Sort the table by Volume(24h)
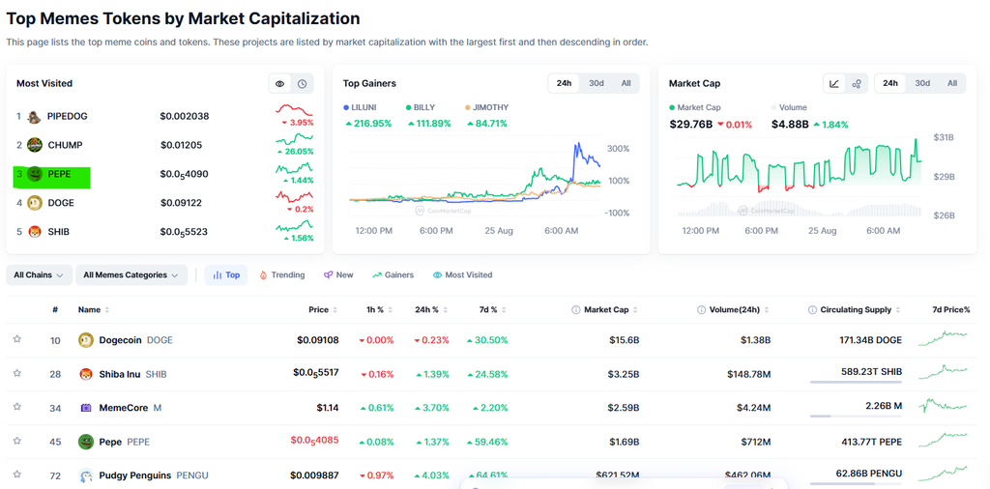Image resolution: width=990 pixels, height=489 pixels. coord(740,310)
